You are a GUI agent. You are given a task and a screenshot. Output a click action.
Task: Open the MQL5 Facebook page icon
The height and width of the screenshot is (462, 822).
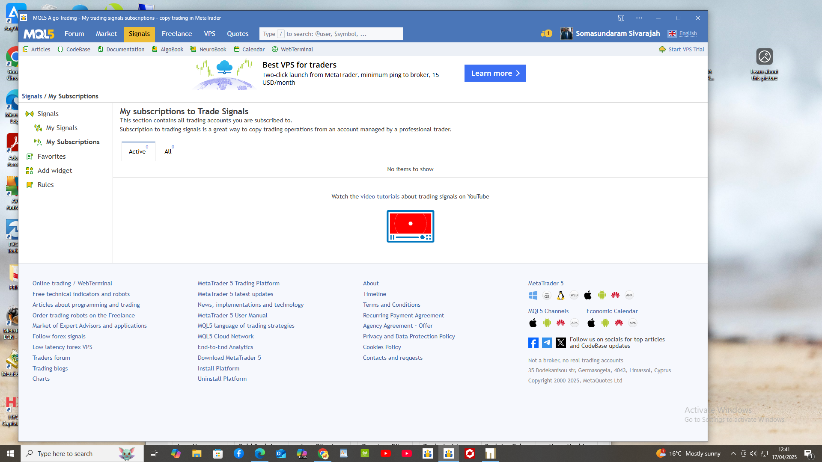tap(533, 343)
